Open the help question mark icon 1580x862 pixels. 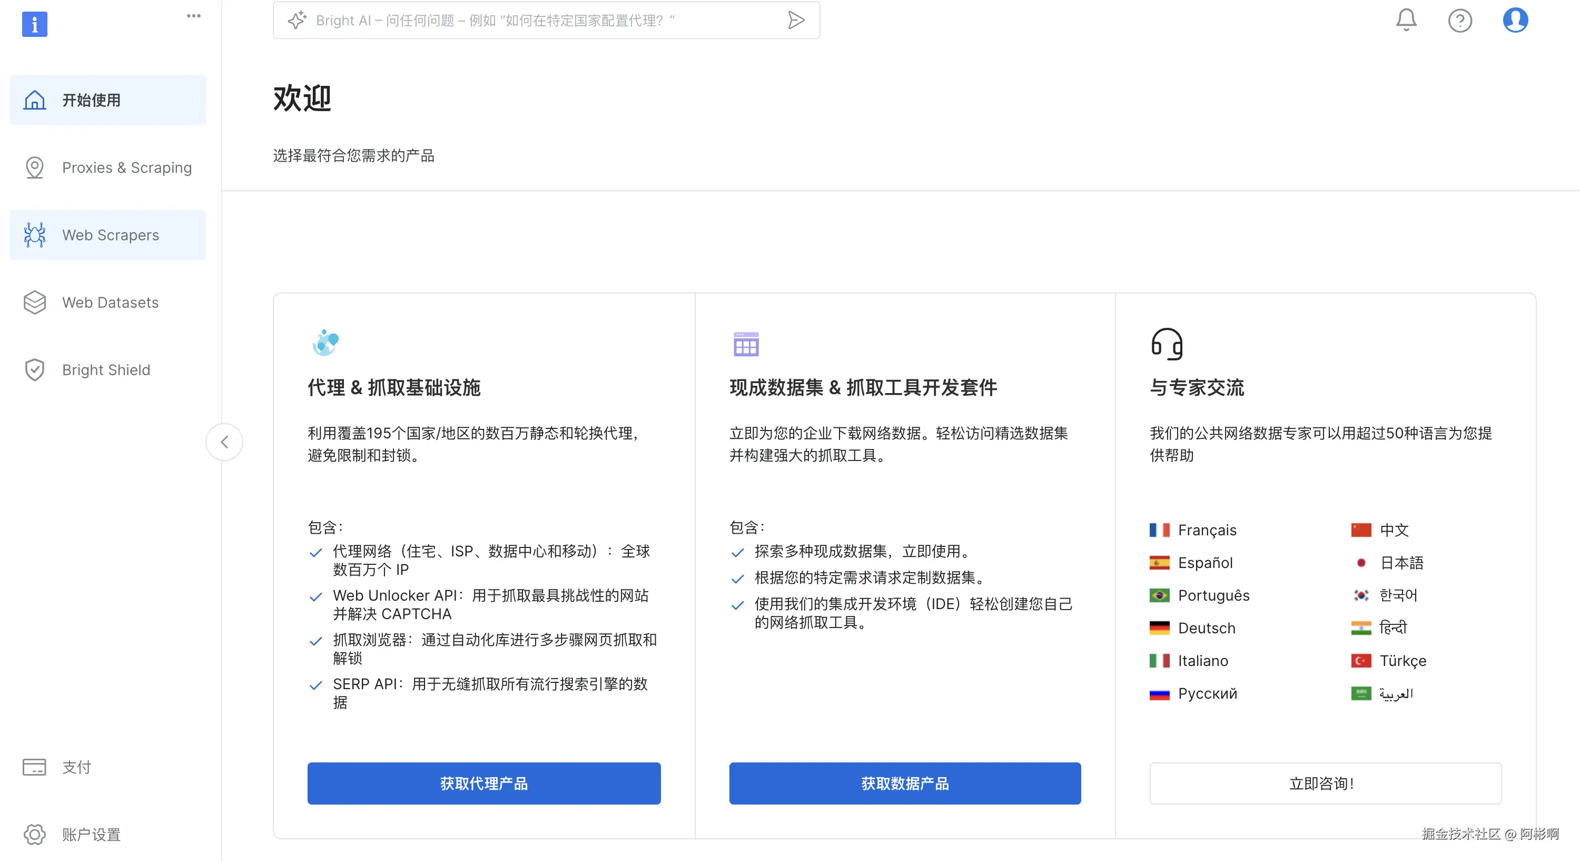[1460, 20]
